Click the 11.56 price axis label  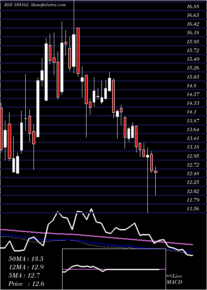(x=193, y=209)
